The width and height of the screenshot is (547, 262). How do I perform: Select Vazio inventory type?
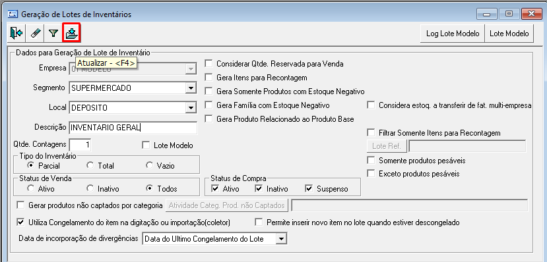click(x=149, y=165)
